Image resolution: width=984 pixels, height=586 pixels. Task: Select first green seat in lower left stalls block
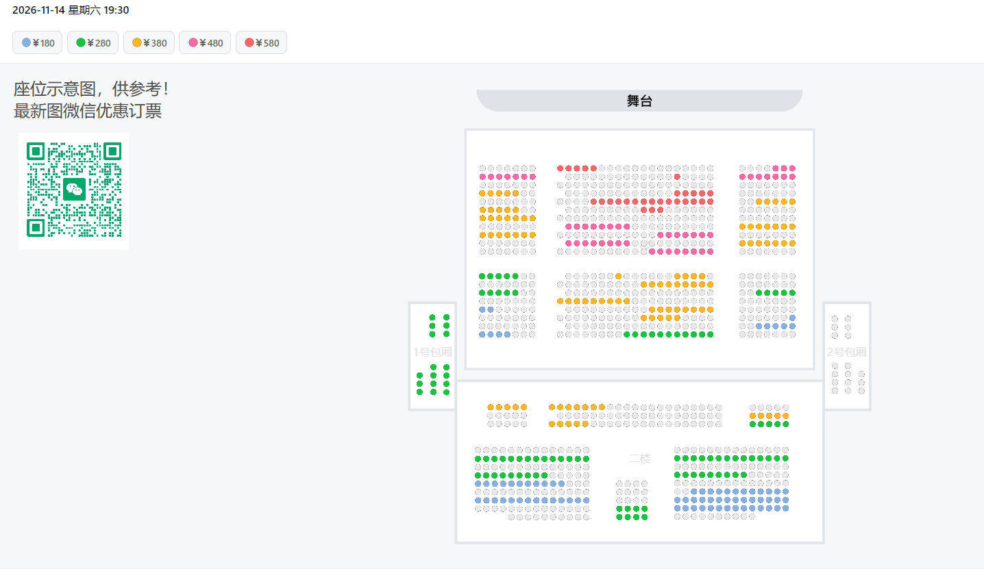coord(482,277)
